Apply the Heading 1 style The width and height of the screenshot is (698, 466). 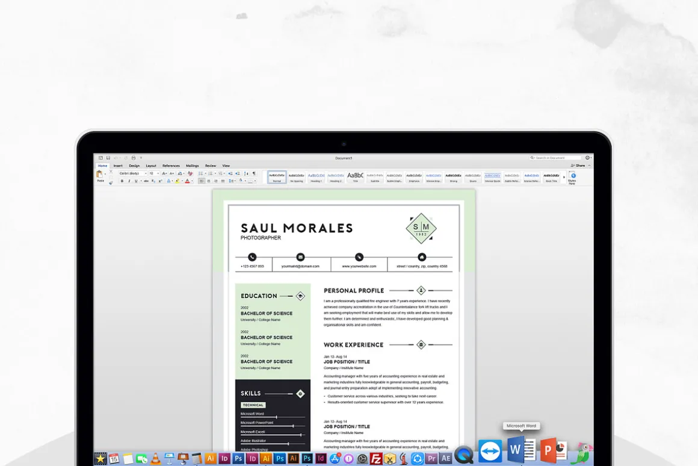click(316, 178)
